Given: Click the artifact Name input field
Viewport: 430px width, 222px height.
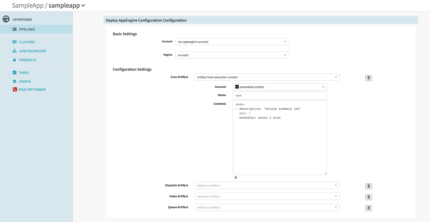Looking at the screenshot, I should 279,95.
